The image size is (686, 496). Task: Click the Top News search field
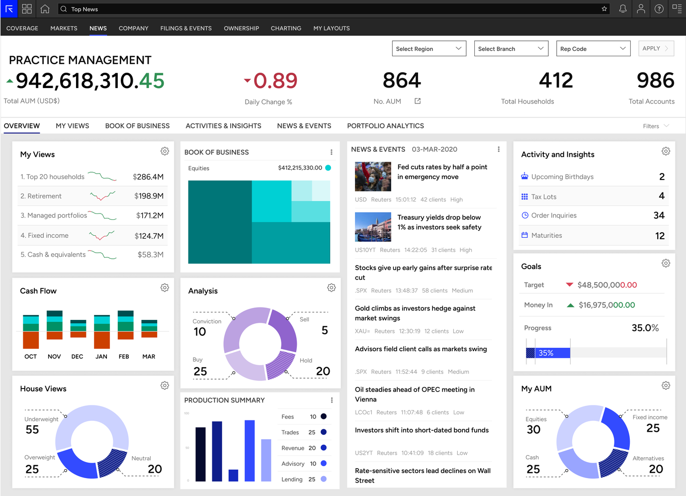[334, 9]
